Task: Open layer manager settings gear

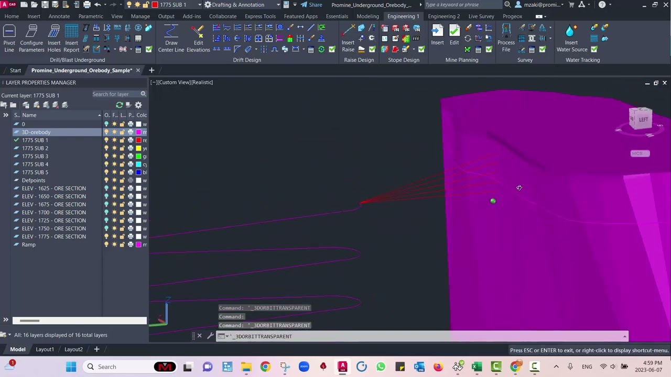Action: (x=138, y=105)
